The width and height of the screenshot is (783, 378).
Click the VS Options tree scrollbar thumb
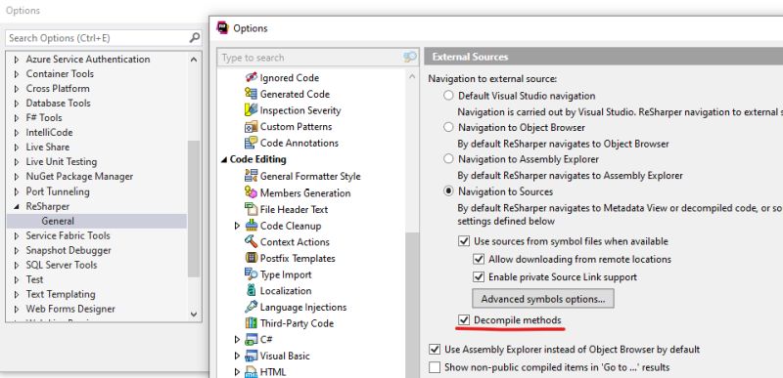tap(194, 208)
